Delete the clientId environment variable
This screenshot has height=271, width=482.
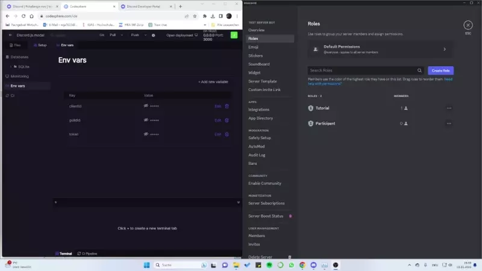pos(227,106)
